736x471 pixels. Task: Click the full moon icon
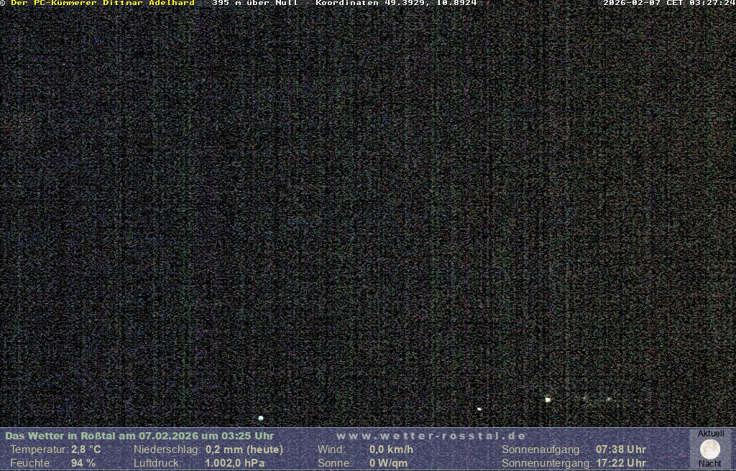point(710,449)
